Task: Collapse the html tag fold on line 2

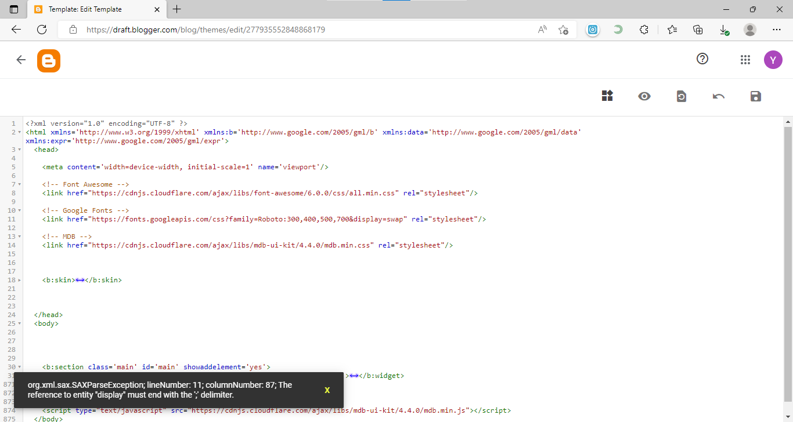Action: coord(19,132)
